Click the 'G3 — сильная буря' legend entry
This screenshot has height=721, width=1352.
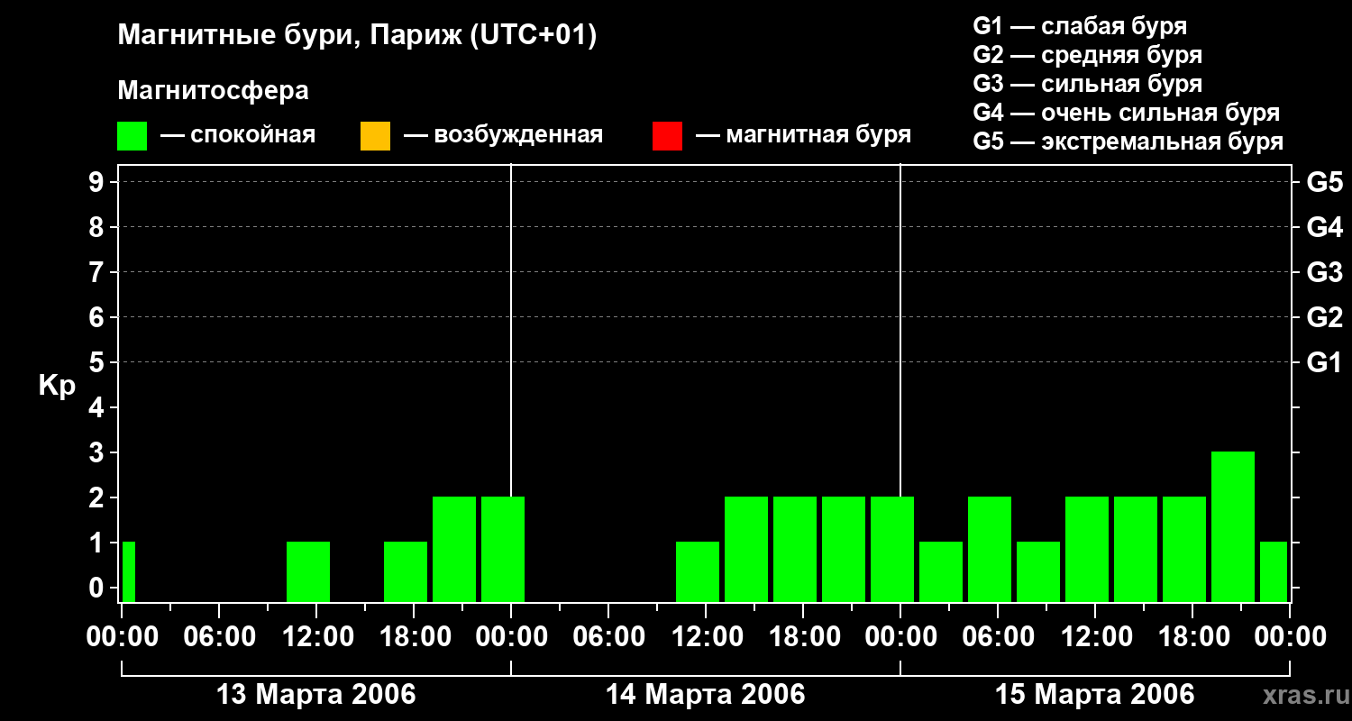[1088, 84]
